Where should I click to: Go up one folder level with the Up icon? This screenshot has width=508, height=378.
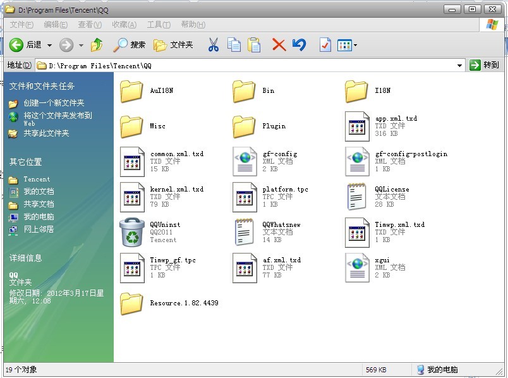click(x=97, y=45)
